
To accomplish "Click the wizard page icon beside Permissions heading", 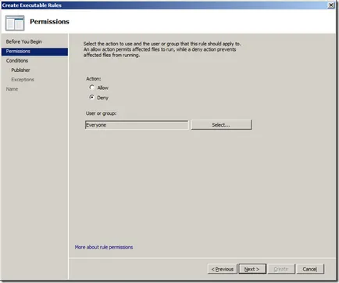I will point(15,23).
